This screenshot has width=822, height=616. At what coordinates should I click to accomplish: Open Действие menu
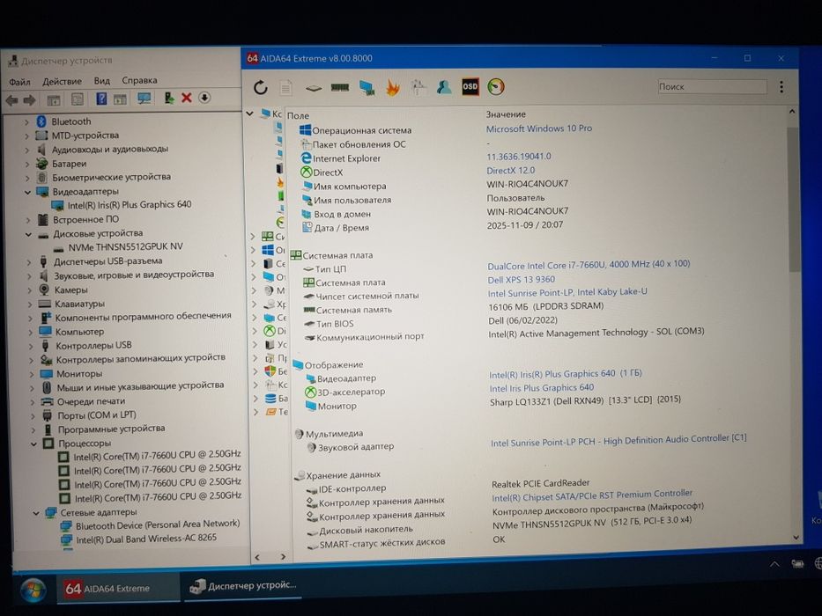point(62,81)
